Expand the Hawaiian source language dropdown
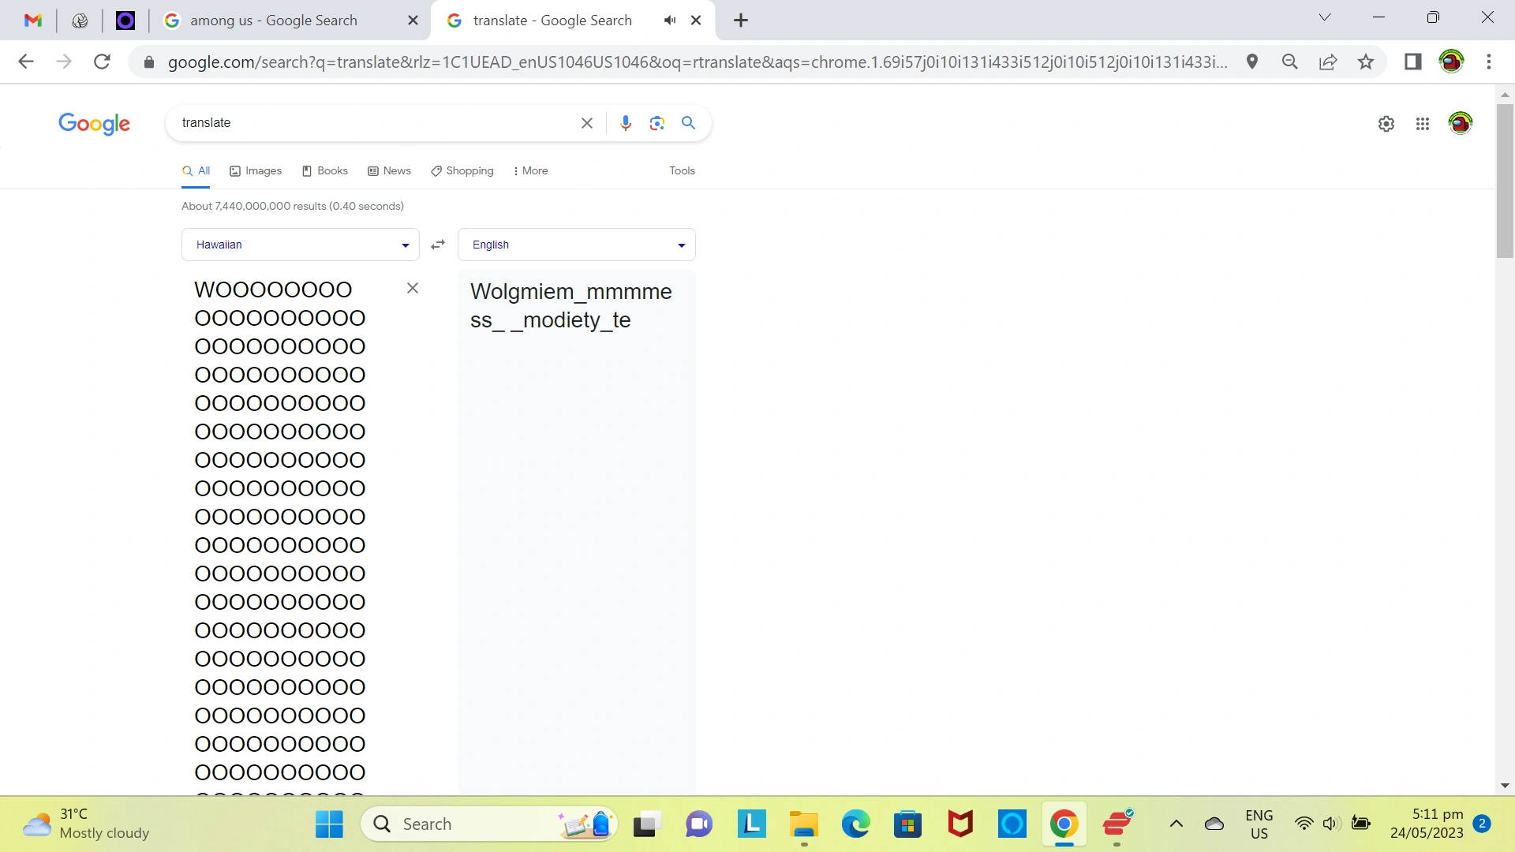Image resolution: width=1515 pixels, height=852 pixels. [x=300, y=245]
